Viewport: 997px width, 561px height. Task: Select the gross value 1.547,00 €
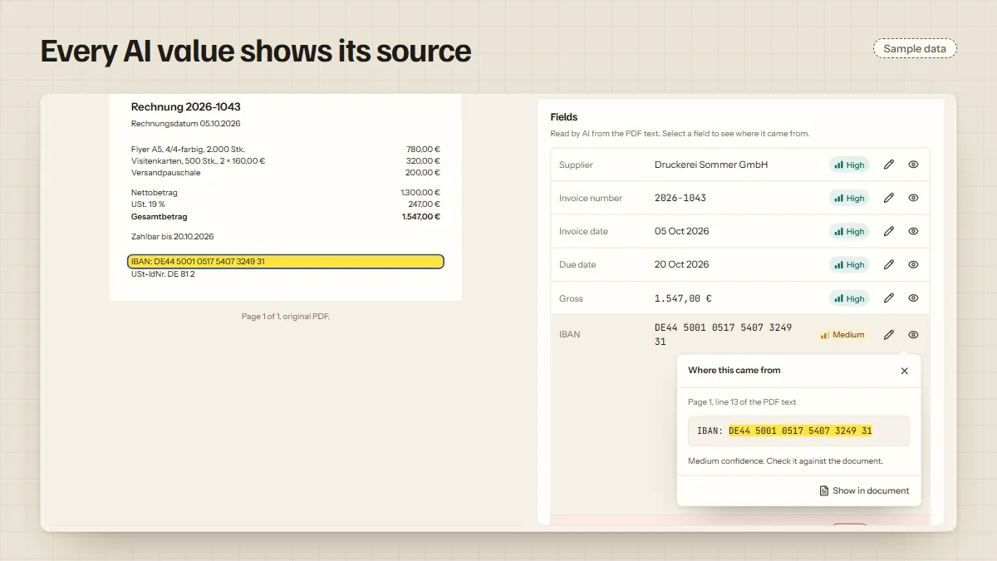(683, 298)
